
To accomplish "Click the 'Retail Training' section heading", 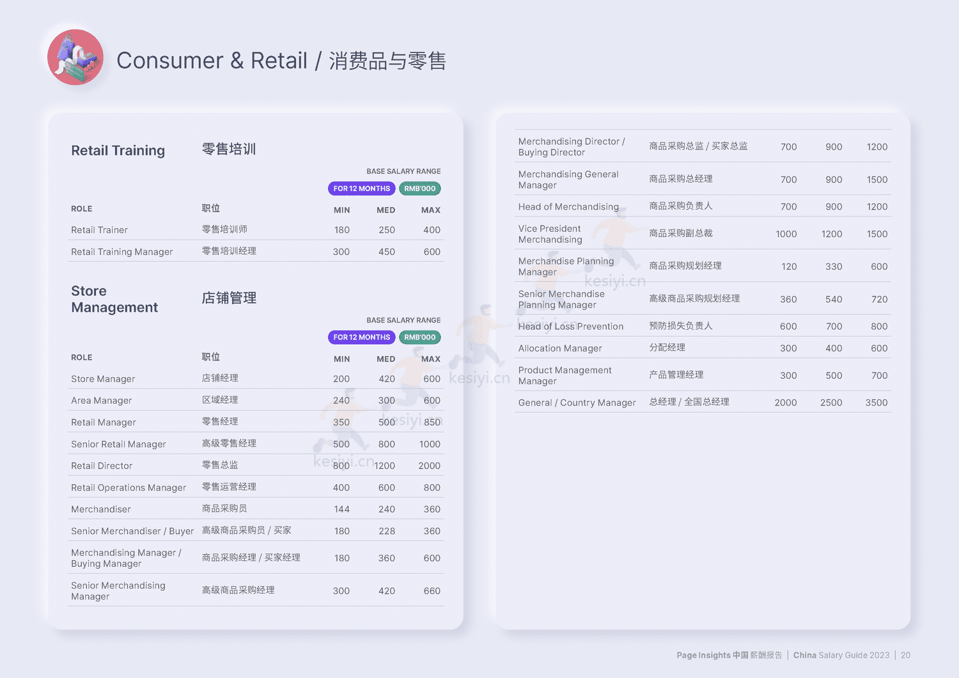I will [118, 150].
